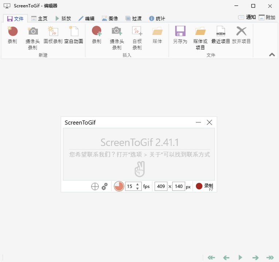Open new webcam recording (摄像头录制) in 新建 group
Viewport: 279px width, 262px height.
[x=32, y=38]
